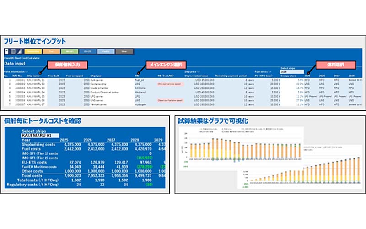Click the Product/Chemical tanker ship type cell

coord(104,93)
